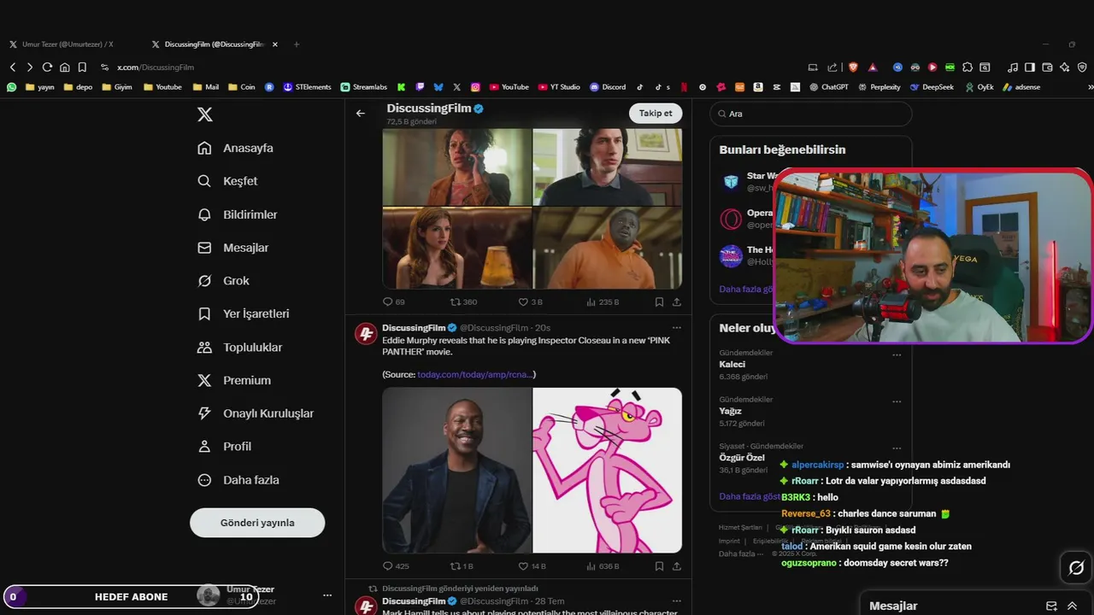Open account menu dots beside Umur Tezer

pyautogui.click(x=326, y=595)
